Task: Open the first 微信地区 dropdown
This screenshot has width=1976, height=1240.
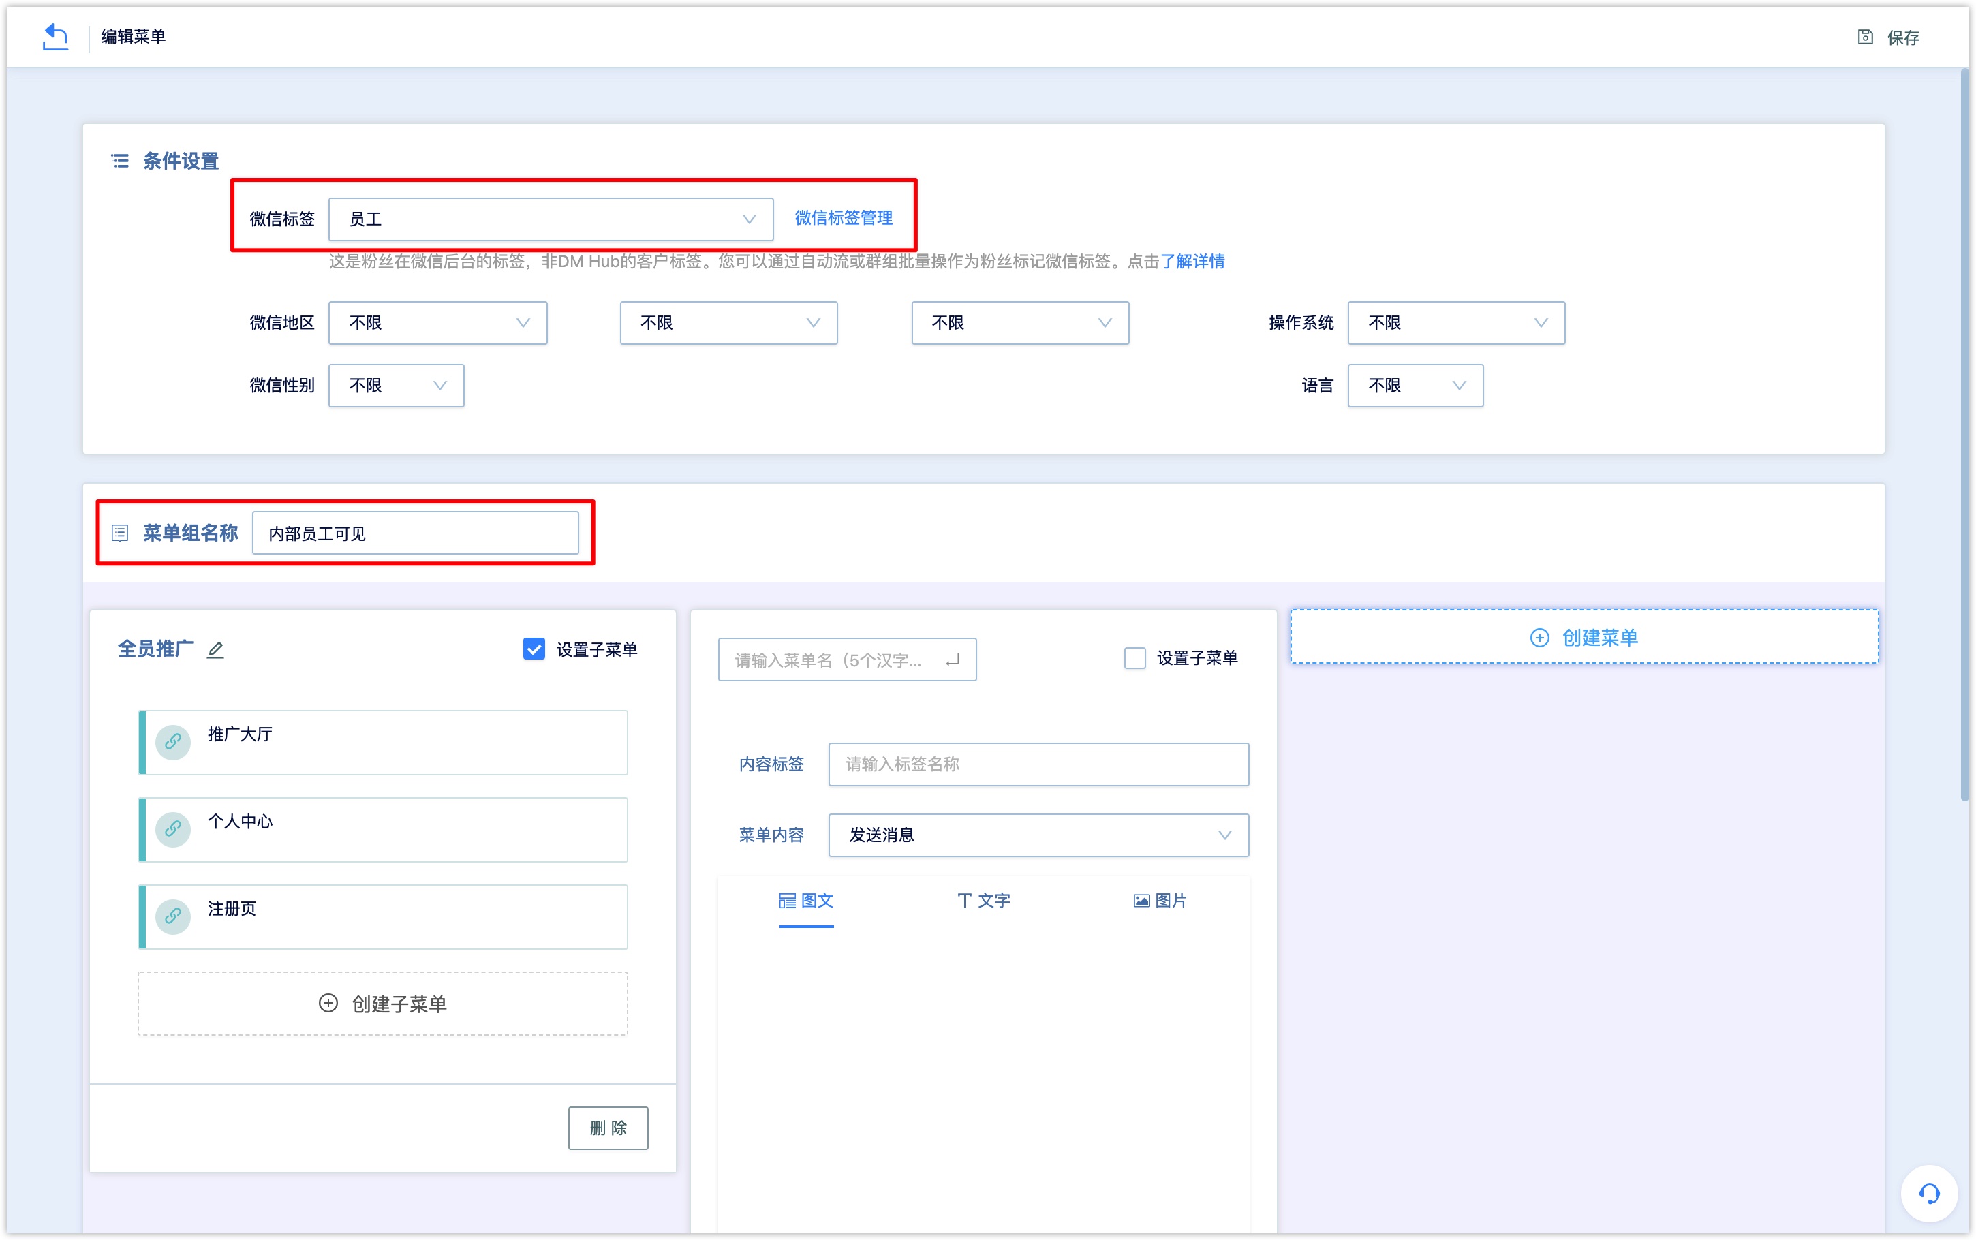Action: [438, 323]
